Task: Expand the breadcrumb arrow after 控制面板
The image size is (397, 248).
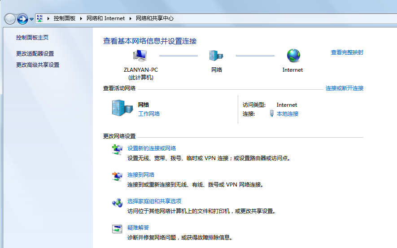Action: [82, 18]
